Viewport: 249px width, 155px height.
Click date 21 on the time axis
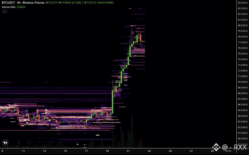point(128,151)
